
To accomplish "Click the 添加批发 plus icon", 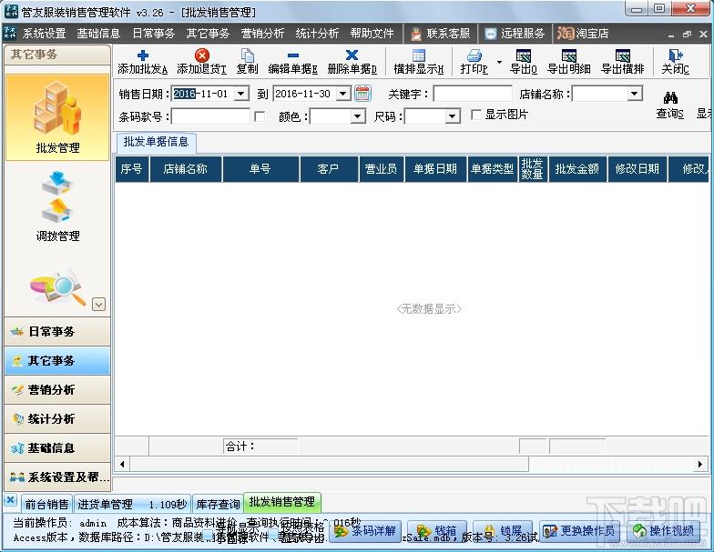I will [143, 55].
